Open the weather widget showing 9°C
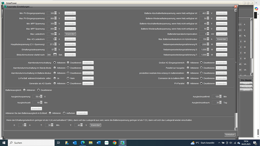The width and height of the screenshot is (260, 146). click(x=202, y=143)
